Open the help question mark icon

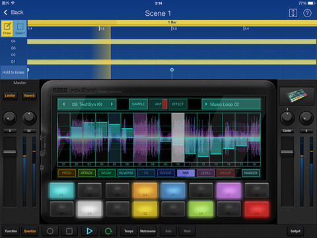click(x=307, y=13)
